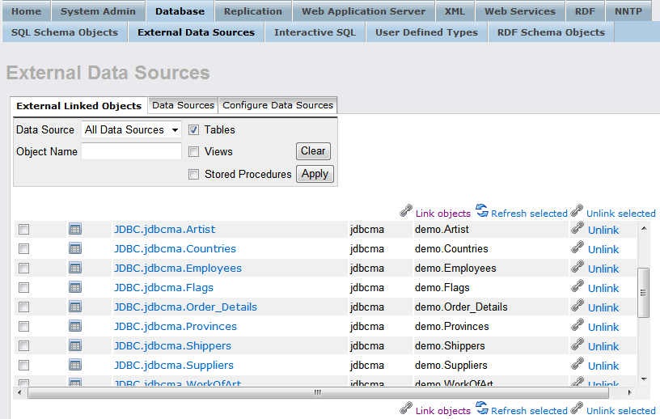Click the chain icon by top Unlink selected
Viewport: 660px width, 419px height.
click(577, 212)
